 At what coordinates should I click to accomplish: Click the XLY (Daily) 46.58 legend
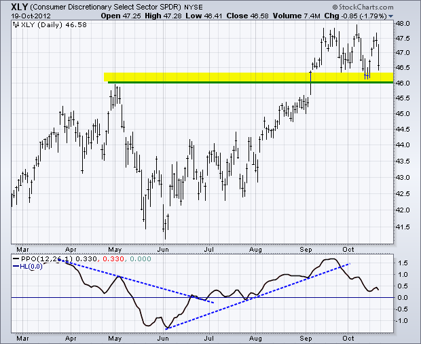coord(54,25)
